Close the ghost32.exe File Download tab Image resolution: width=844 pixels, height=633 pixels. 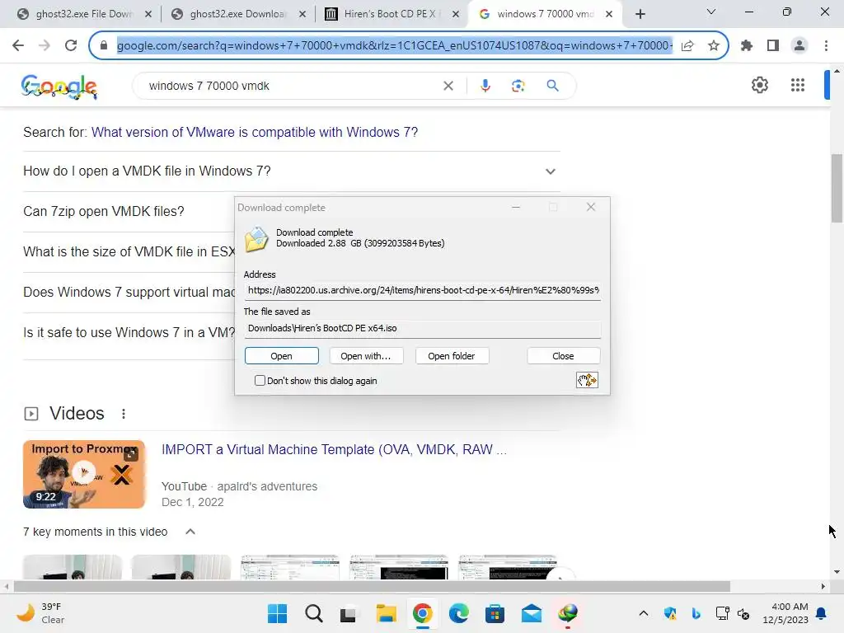click(148, 14)
